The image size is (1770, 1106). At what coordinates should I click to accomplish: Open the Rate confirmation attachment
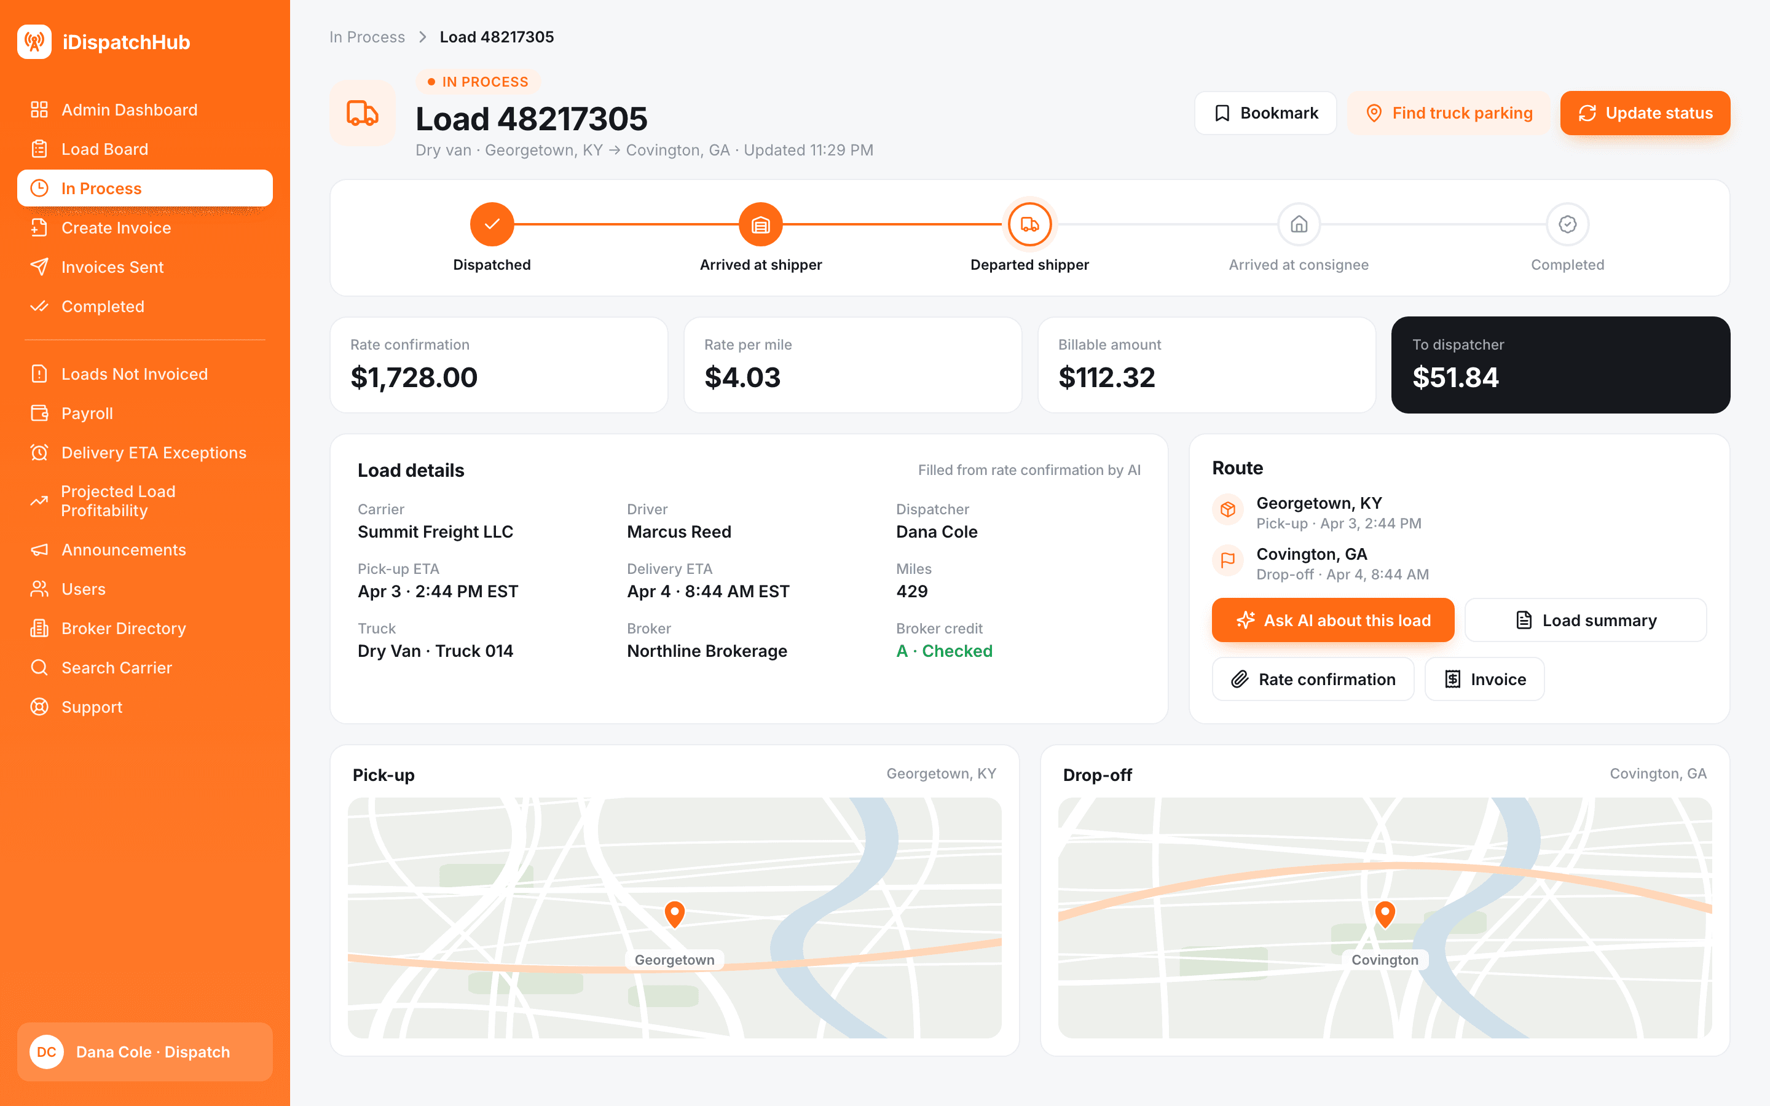pos(1313,679)
